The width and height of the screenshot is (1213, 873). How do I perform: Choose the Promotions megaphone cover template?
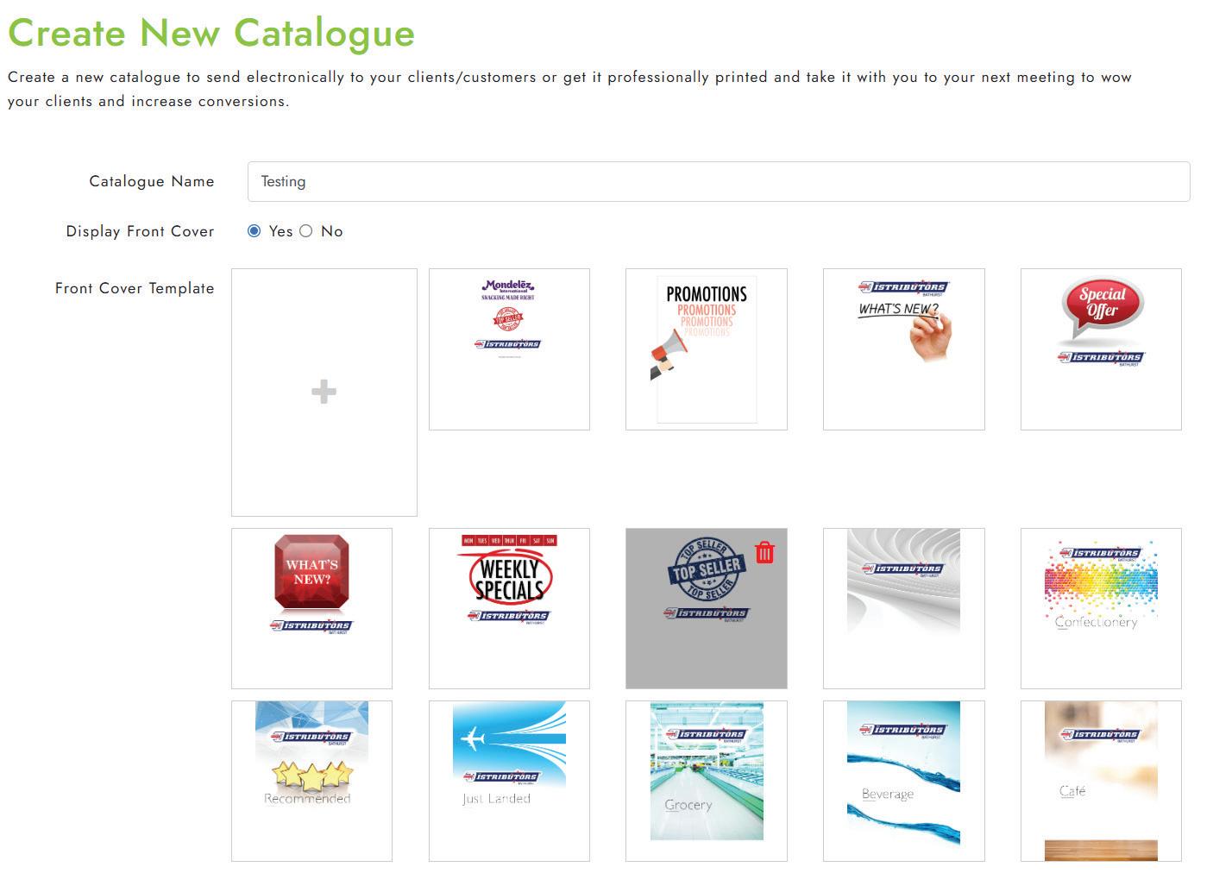click(x=706, y=349)
